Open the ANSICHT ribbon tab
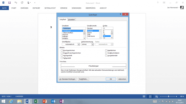This screenshot has width=186, height=104. (103, 8)
